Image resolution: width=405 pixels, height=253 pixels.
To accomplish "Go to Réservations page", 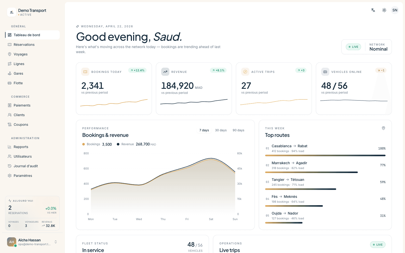I will point(32,45).
